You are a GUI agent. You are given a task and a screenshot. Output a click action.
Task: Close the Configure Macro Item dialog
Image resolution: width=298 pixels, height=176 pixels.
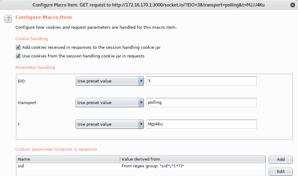click(x=293, y=5)
